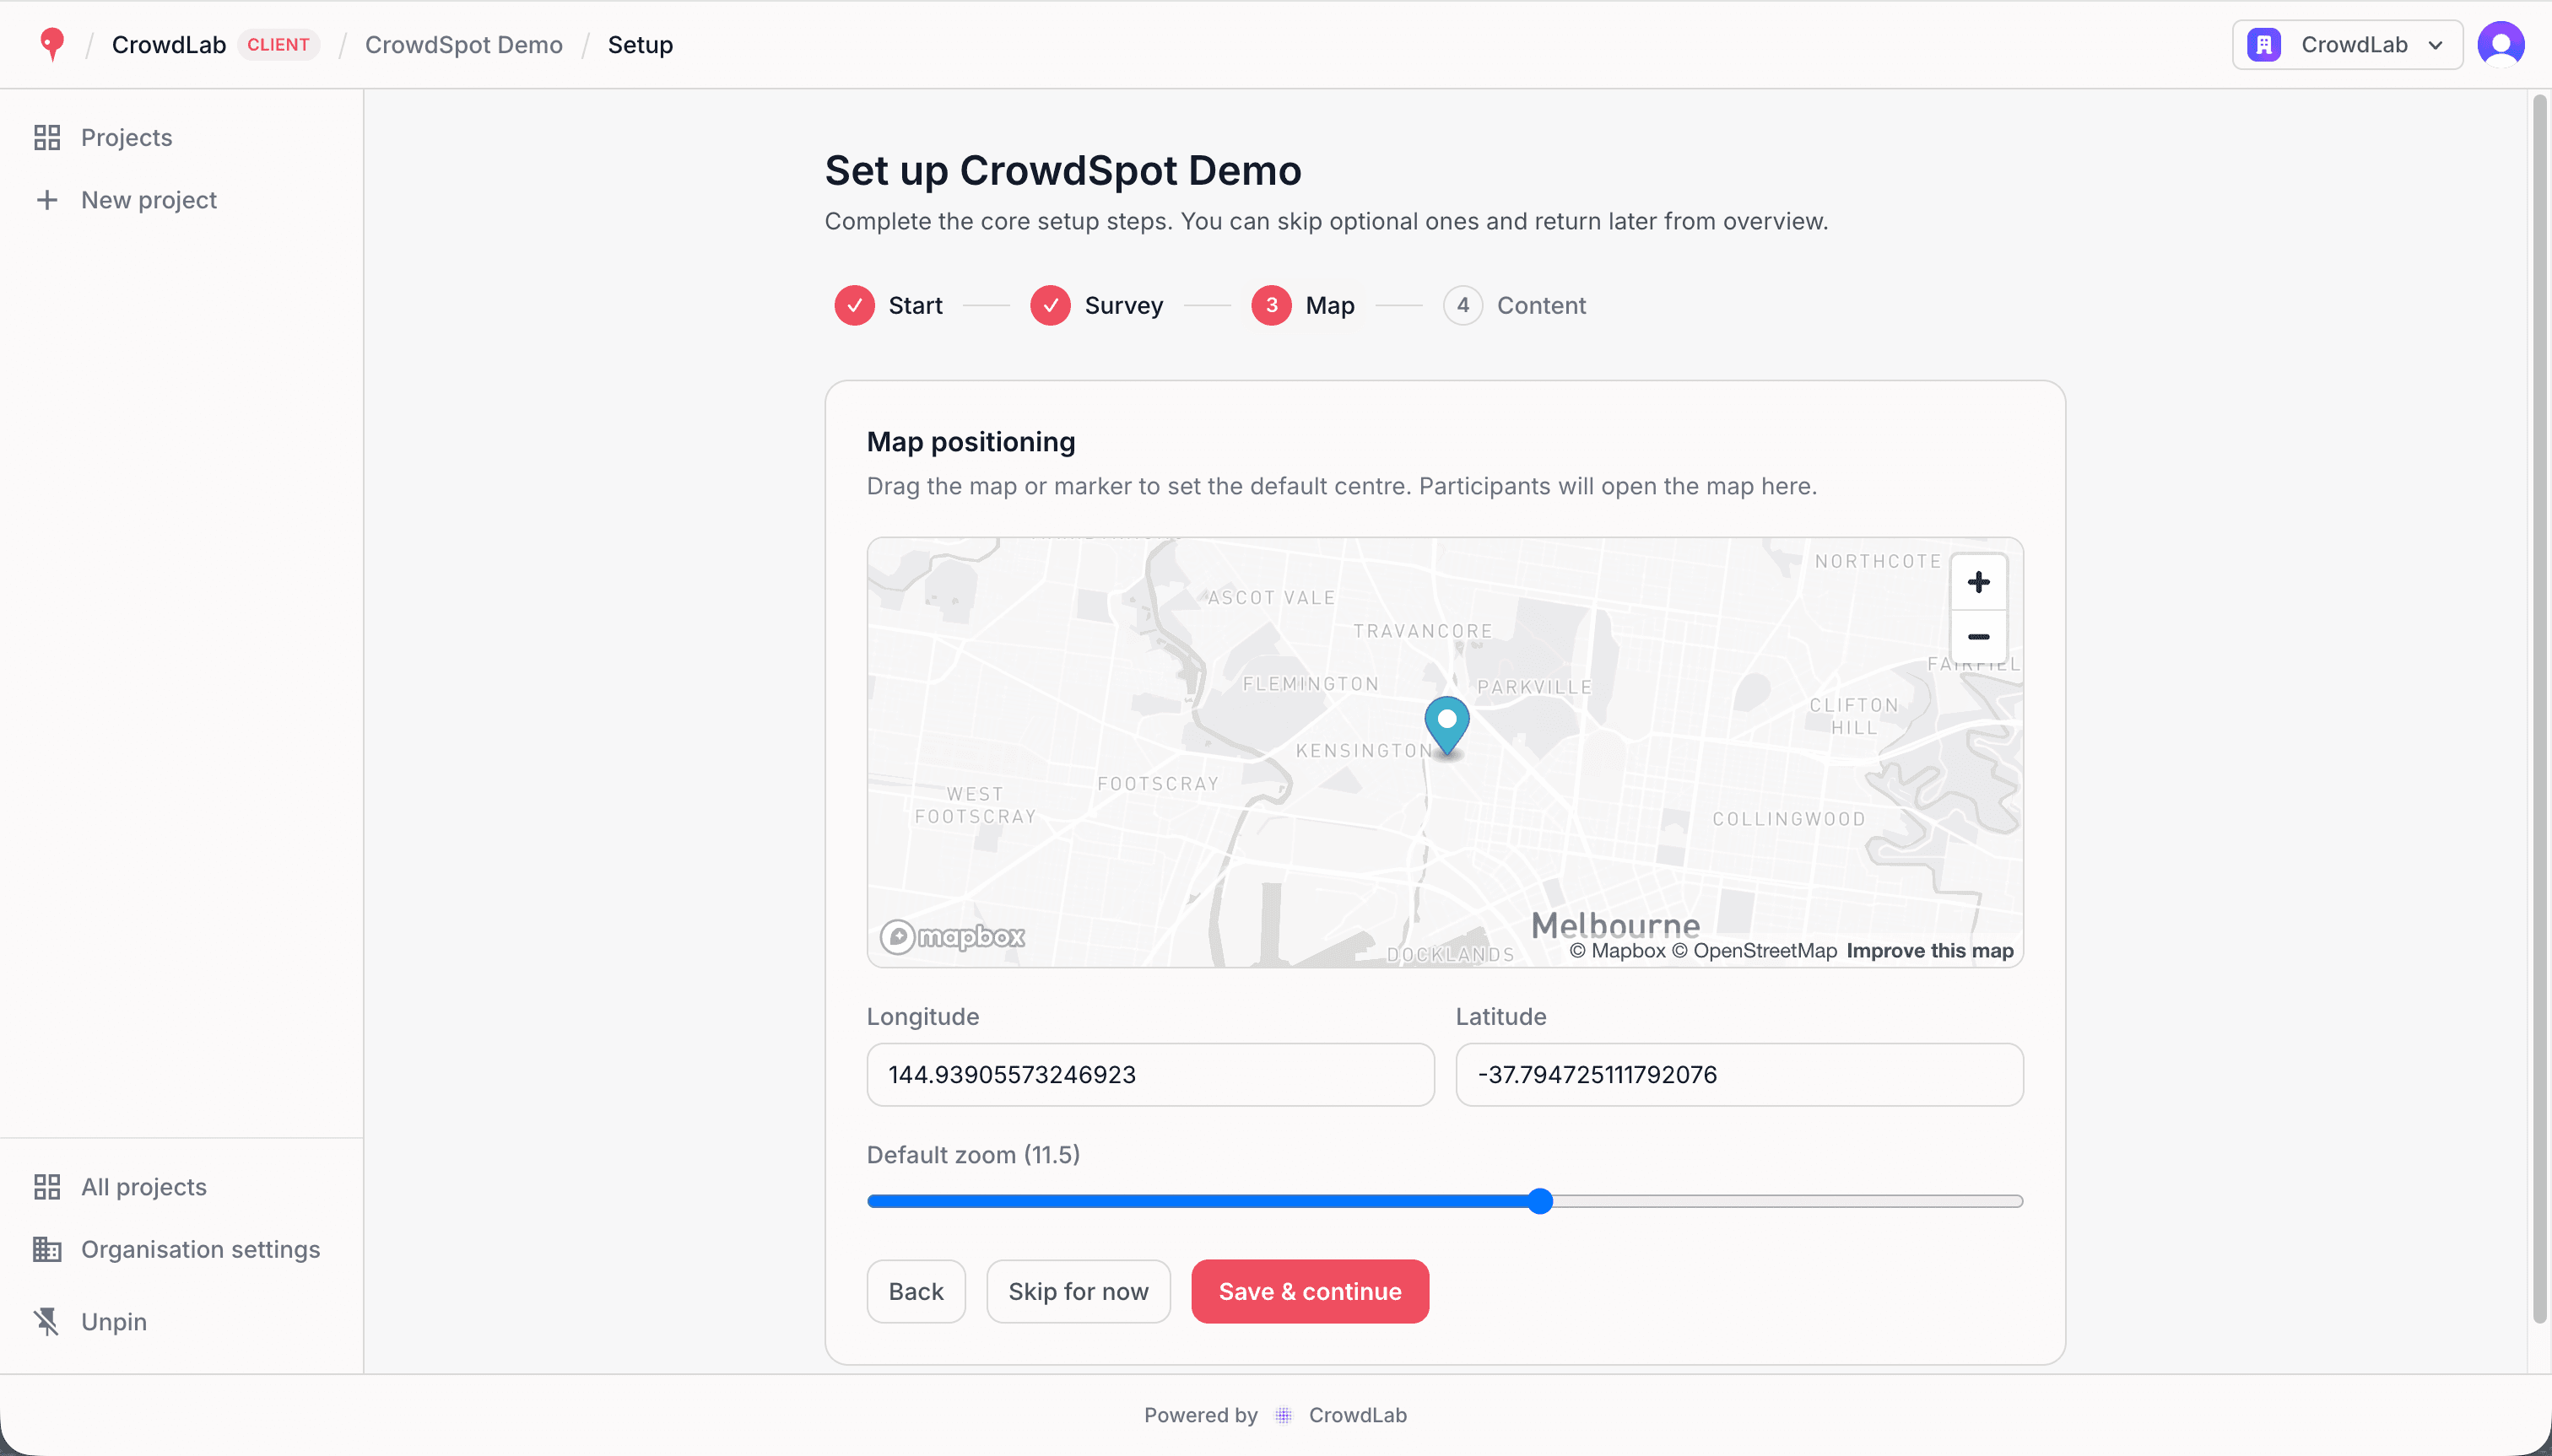
Task: Click the Default zoom slider handle
Action: [1541, 1201]
